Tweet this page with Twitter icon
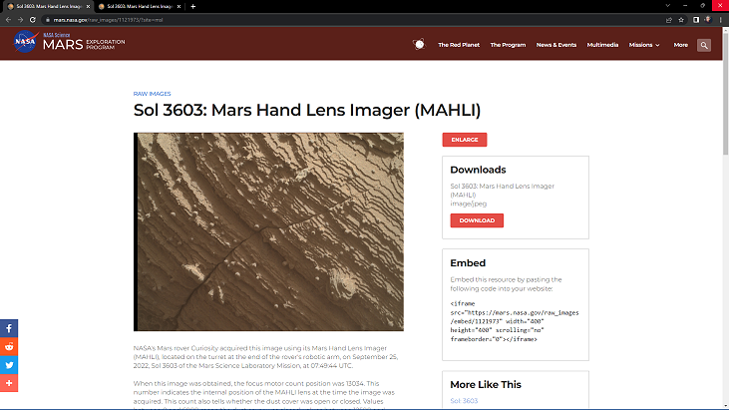The image size is (729, 410). tap(9, 365)
